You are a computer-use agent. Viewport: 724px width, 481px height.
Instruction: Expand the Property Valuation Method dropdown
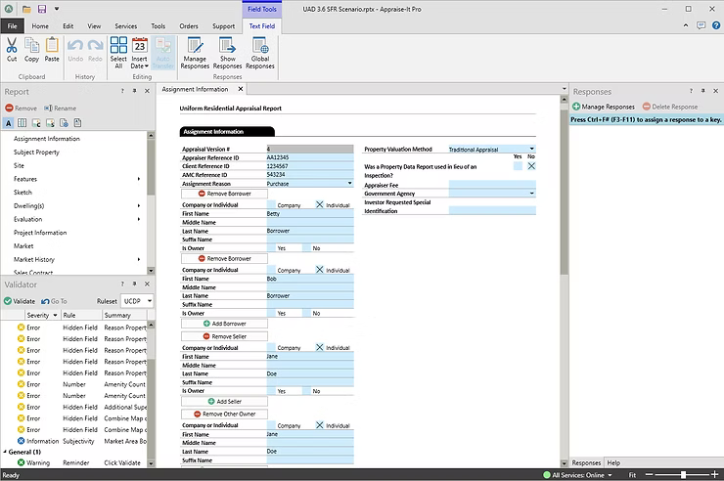tap(531, 149)
